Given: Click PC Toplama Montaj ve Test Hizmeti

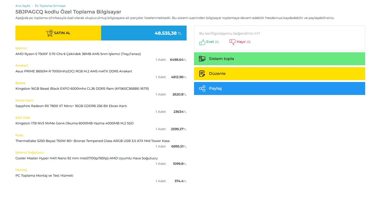Looking at the screenshot, I should point(44,176).
